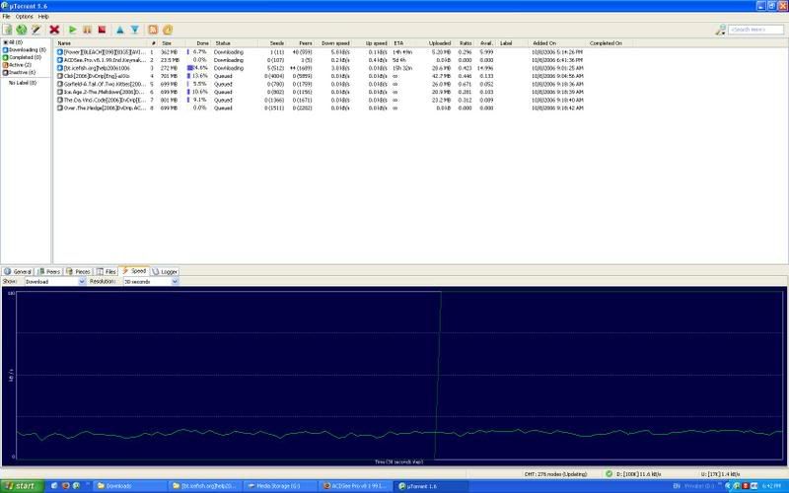Click the Add Torrent toolbar icon
789x493 pixels.
tap(8, 30)
